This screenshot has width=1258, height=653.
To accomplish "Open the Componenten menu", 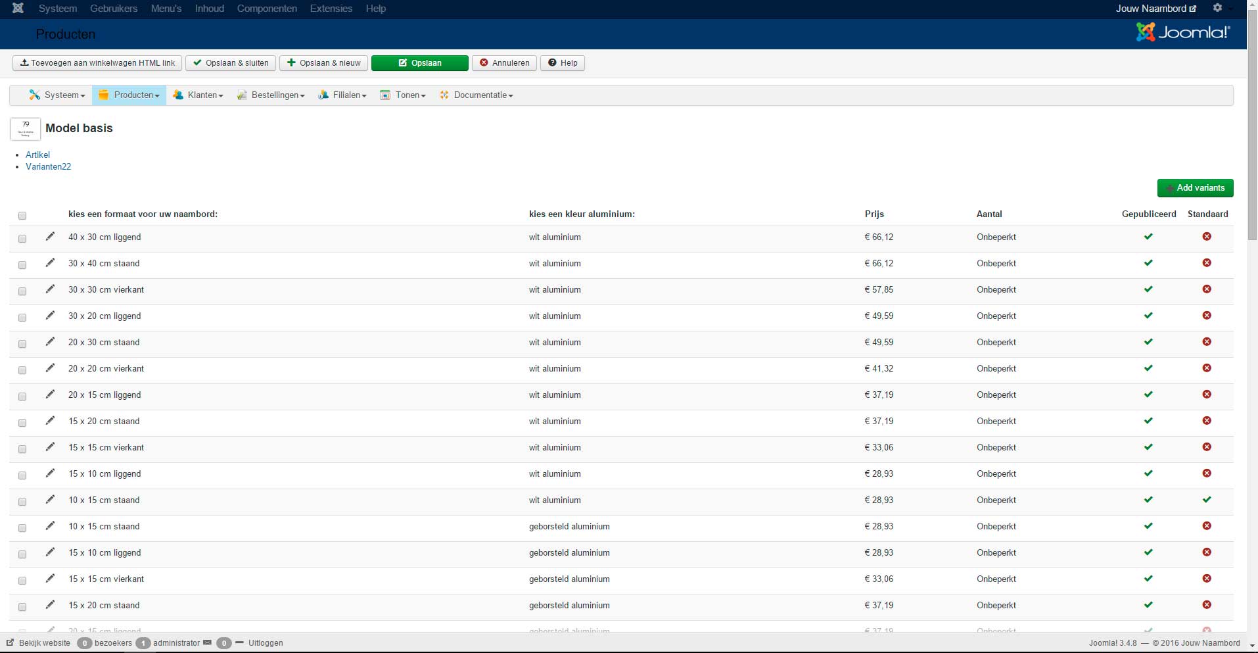I will tap(267, 9).
